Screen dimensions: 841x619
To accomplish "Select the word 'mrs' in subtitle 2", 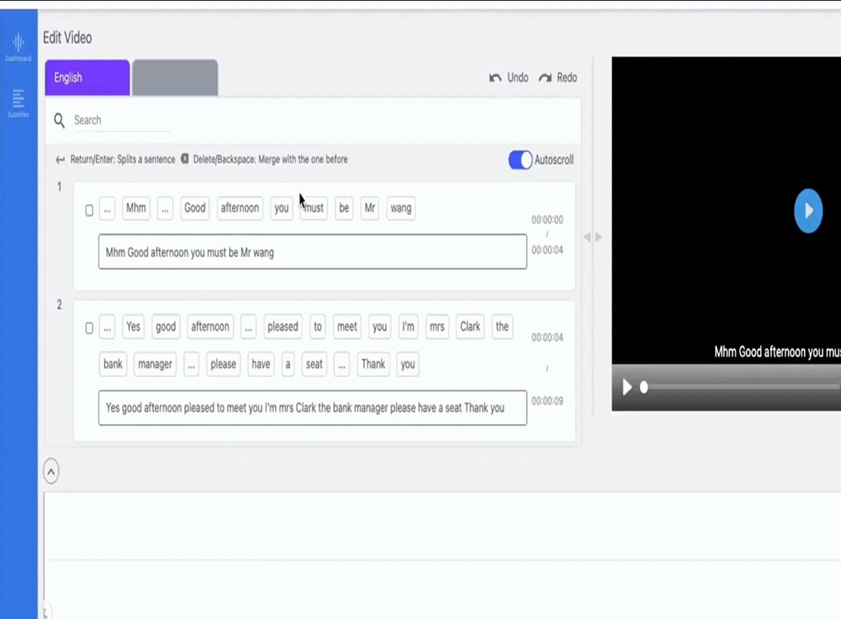I will (437, 326).
